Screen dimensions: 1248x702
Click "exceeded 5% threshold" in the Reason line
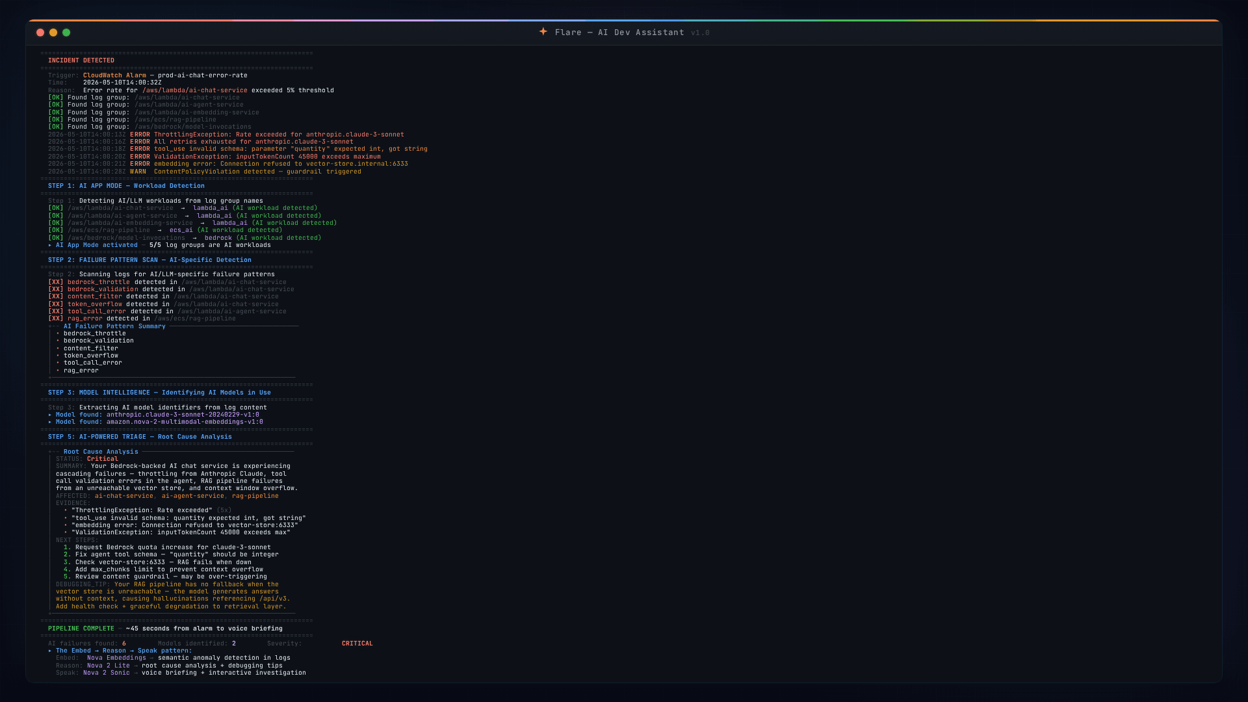pos(292,90)
